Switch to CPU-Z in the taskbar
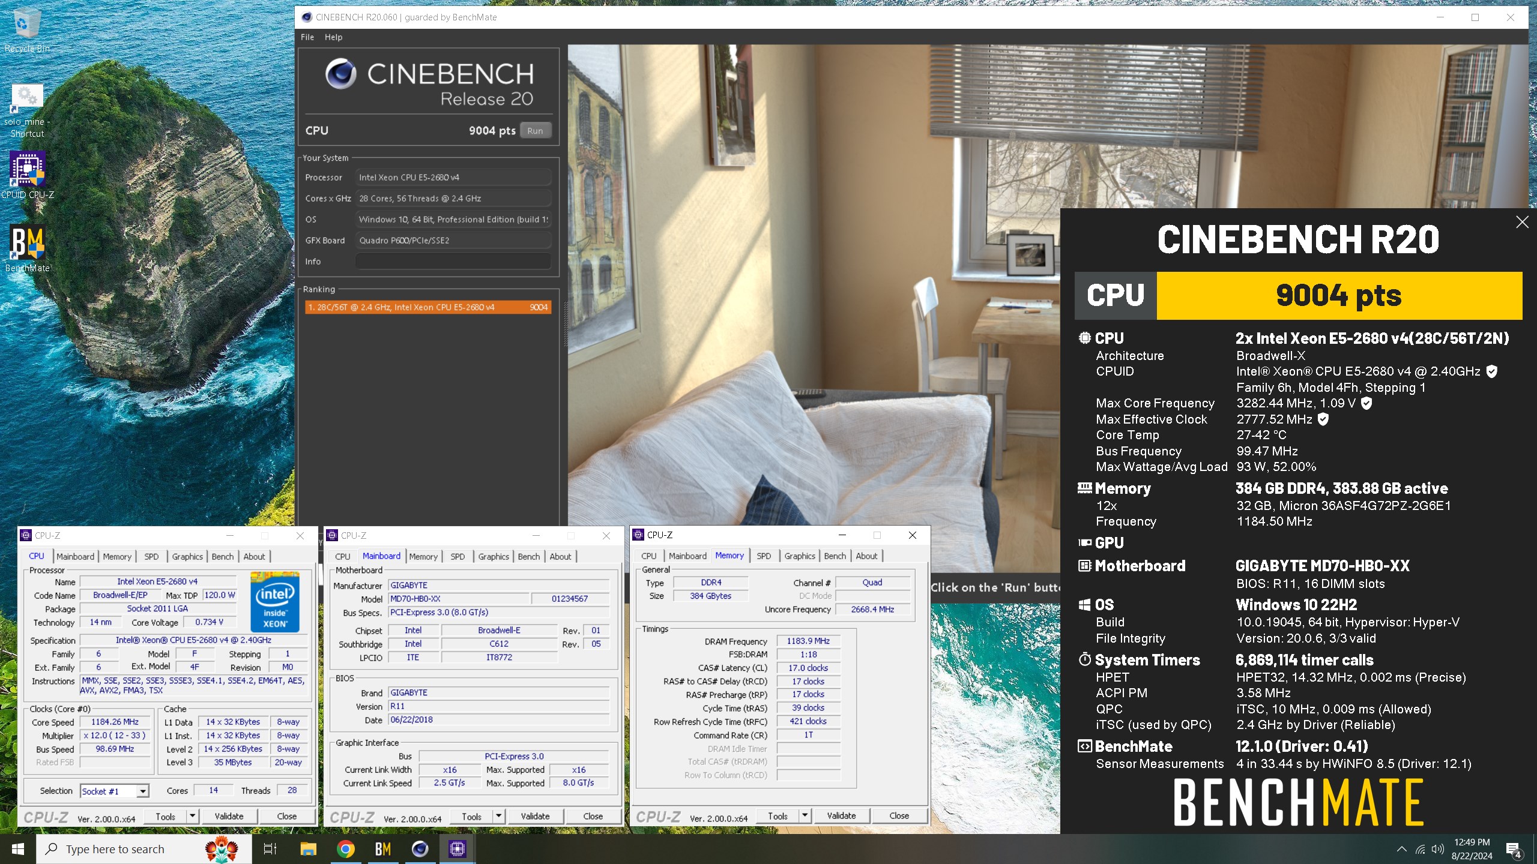Image resolution: width=1537 pixels, height=864 pixels. pos(457,849)
